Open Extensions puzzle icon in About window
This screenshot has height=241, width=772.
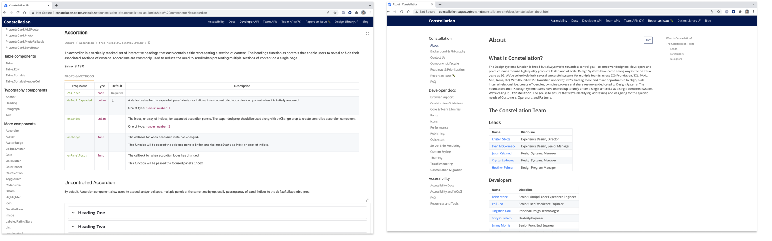pyautogui.click(x=740, y=12)
